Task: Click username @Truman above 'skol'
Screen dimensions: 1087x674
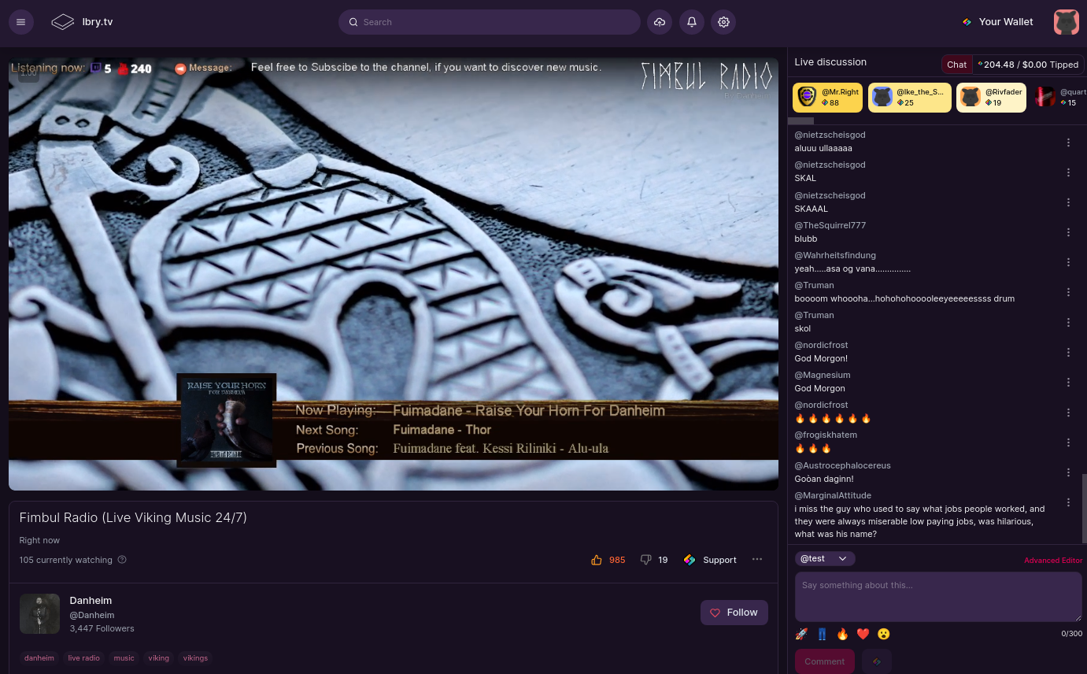Action: point(815,315)
